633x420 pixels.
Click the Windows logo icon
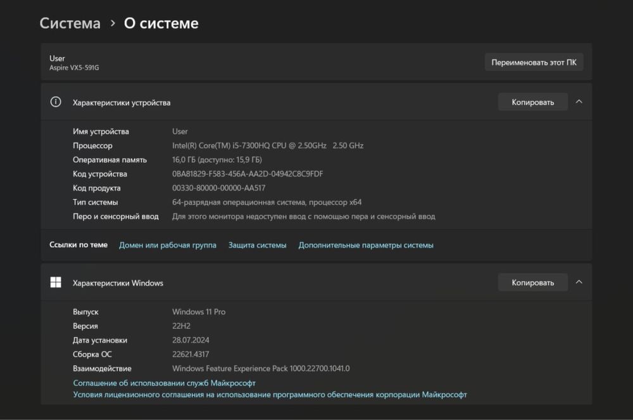pos(56,283)
